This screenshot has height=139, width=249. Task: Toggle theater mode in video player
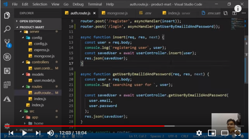pyautogui.click(x=225, y=133)
